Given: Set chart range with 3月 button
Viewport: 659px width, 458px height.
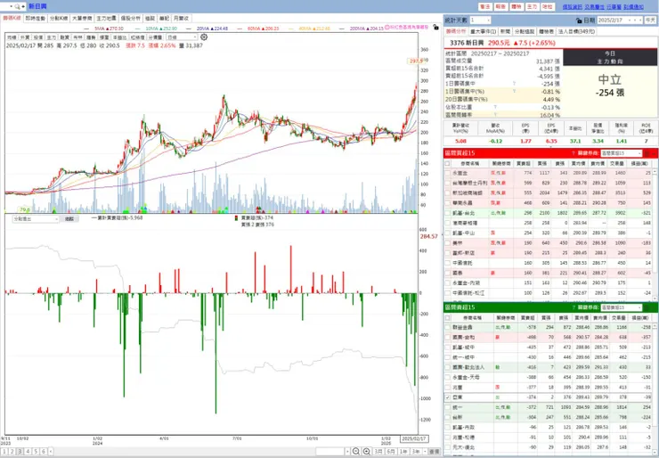Looking at the screenshot, I should [x=378, y=451].
